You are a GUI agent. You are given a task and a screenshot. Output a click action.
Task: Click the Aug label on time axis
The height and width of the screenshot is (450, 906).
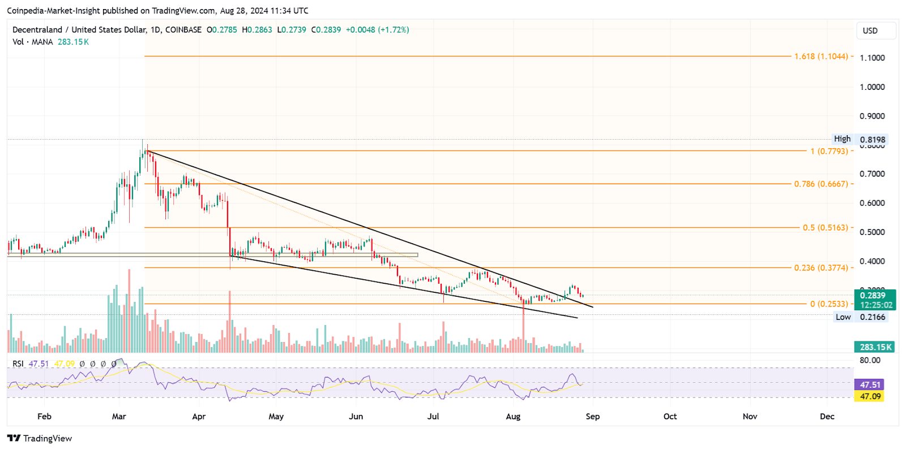click(x=513, y=417)
